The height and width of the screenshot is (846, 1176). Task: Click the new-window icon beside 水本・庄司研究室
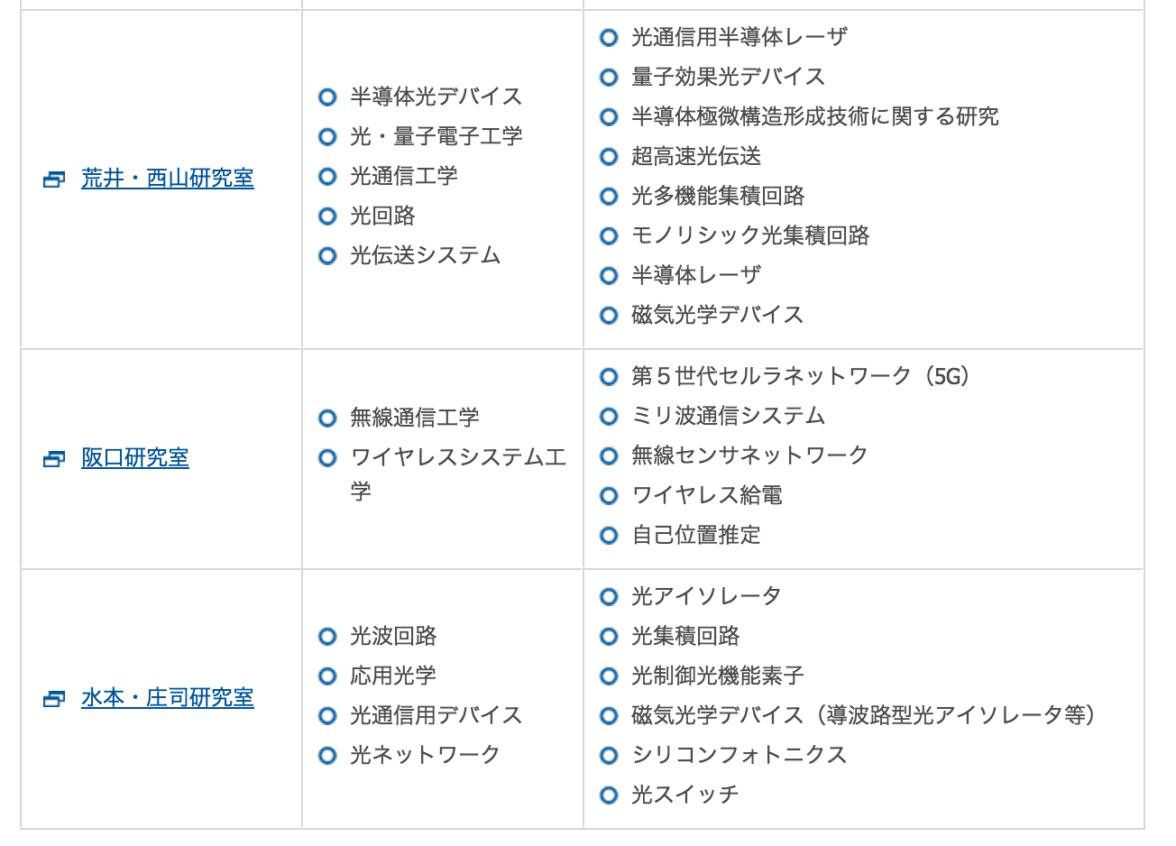[54, 699]
